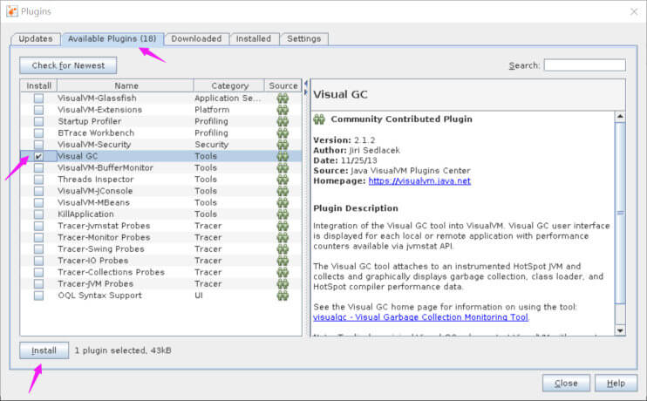Click the source icon in BTrace Workbench row

pos(283,133)
